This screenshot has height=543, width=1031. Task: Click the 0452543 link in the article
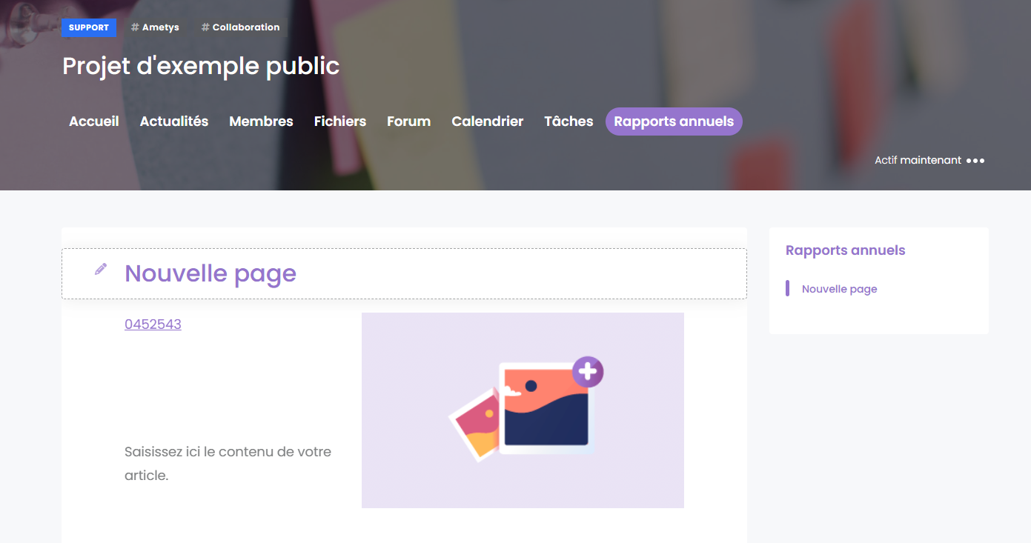pos(153,324)
